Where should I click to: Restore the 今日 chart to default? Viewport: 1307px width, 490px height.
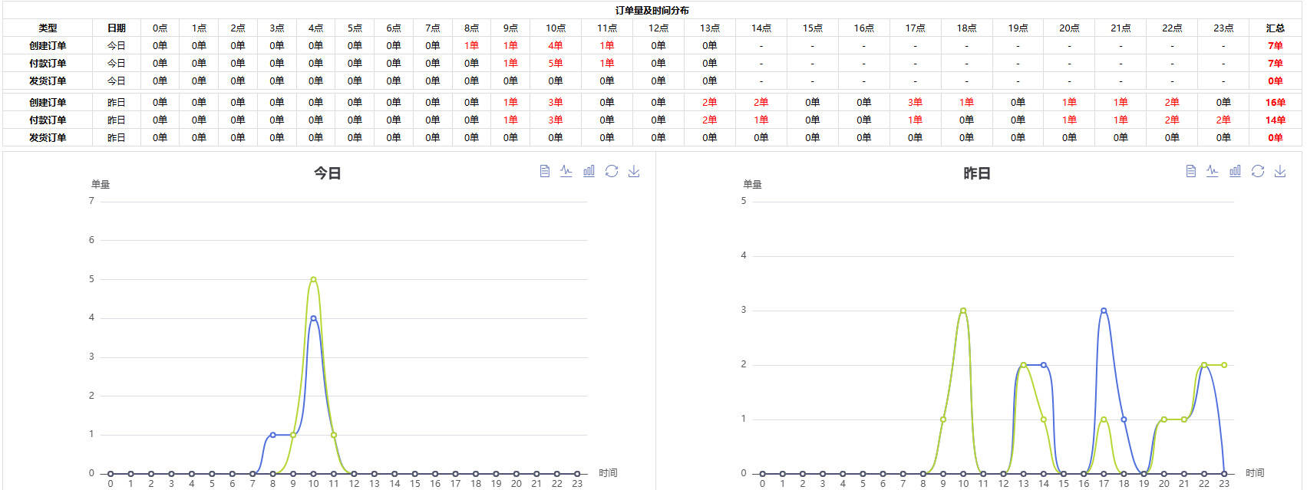(x=612, y=171)
